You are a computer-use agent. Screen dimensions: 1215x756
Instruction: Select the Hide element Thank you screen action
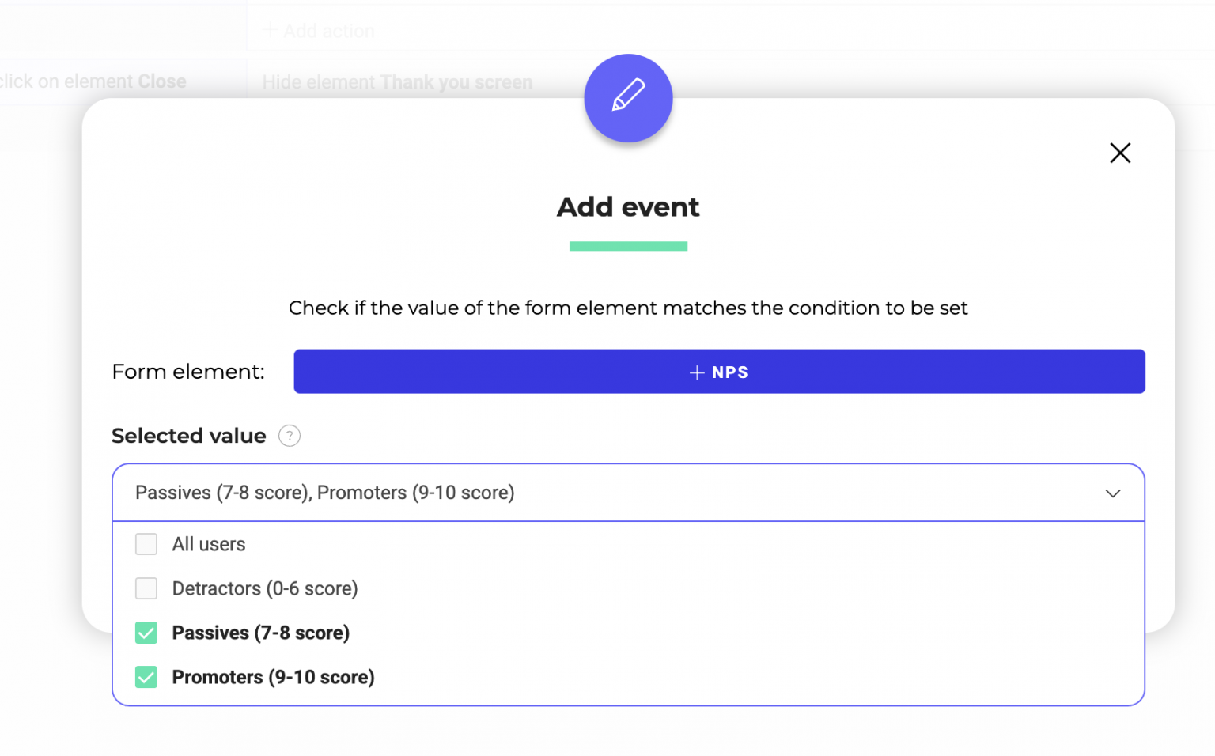pyautogui.click(x=397, y=82)
